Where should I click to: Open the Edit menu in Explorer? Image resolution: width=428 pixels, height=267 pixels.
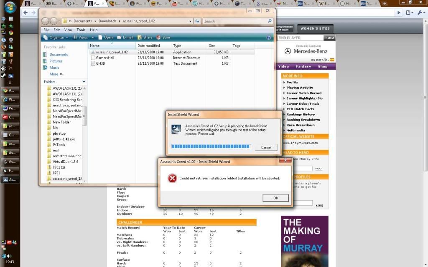tap(56, 30)
